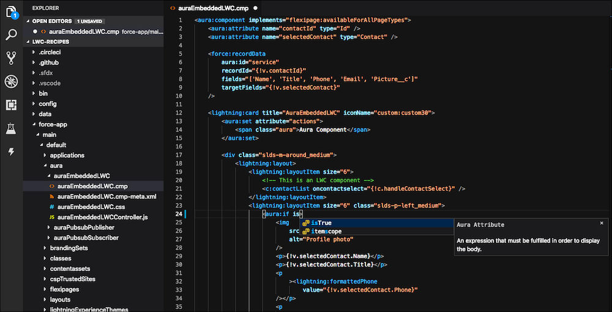Image resolution: width=612 pixels, height=312 pixels.
Task: Click the unsaved dot on editor tab
Action: click(x=256, y=8)
